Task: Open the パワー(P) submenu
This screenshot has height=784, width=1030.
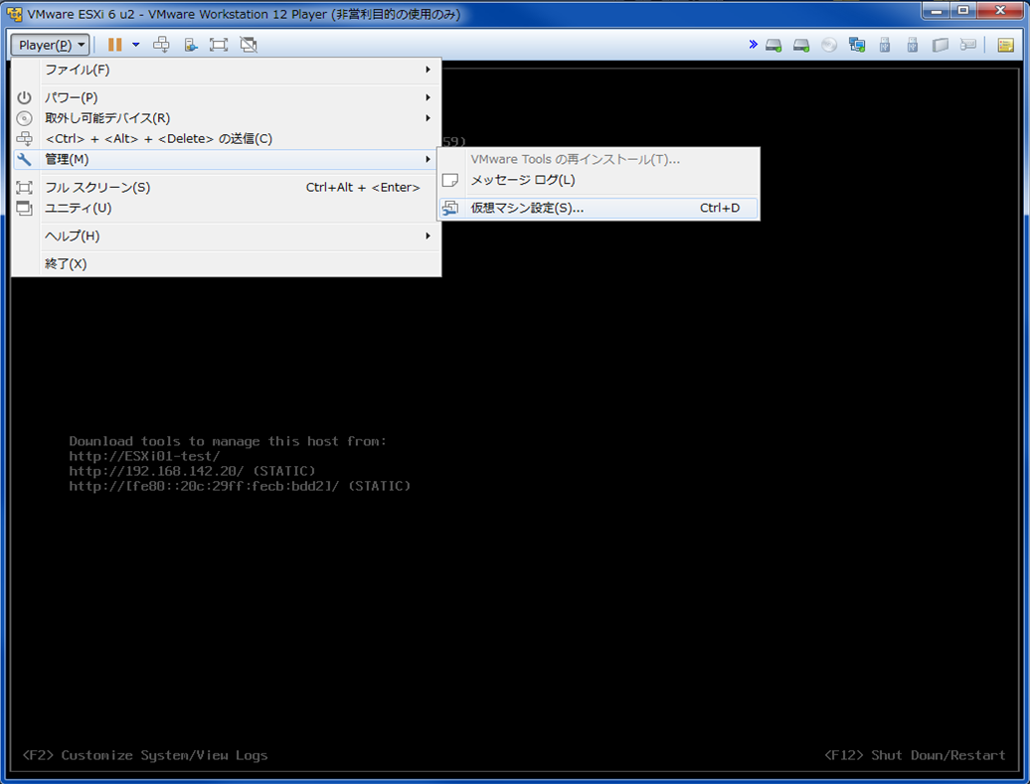Action: tap(227, 97)
